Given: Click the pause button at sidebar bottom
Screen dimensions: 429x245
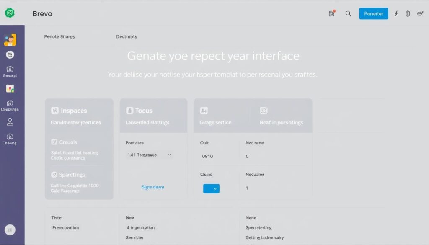Looking at the screenshot, I should [x=10, y=230].
